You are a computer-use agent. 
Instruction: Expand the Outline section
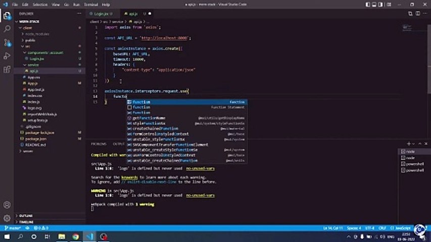click(26, 216)
